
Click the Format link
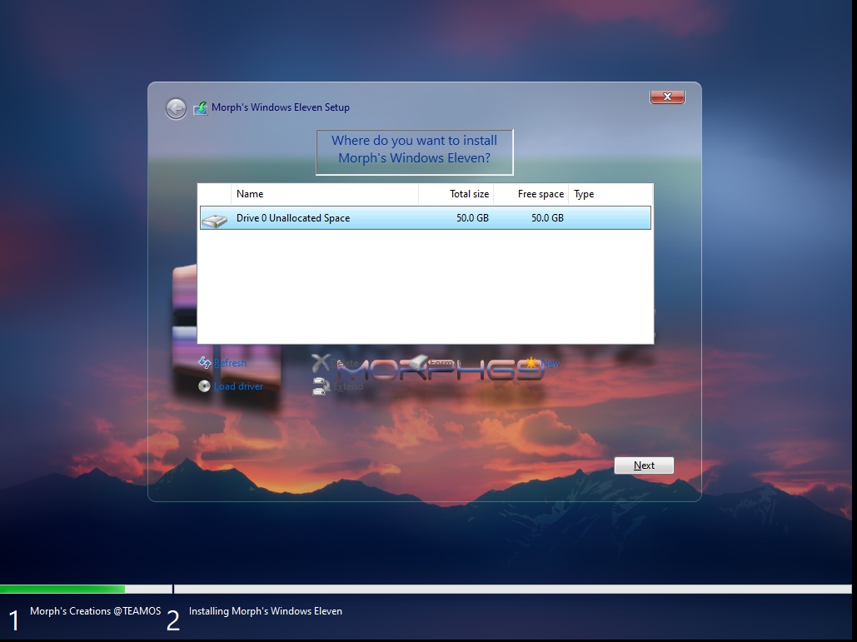[445, 363]
